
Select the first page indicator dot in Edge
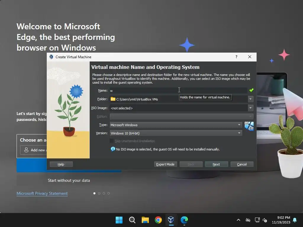[x=94, y=193]
